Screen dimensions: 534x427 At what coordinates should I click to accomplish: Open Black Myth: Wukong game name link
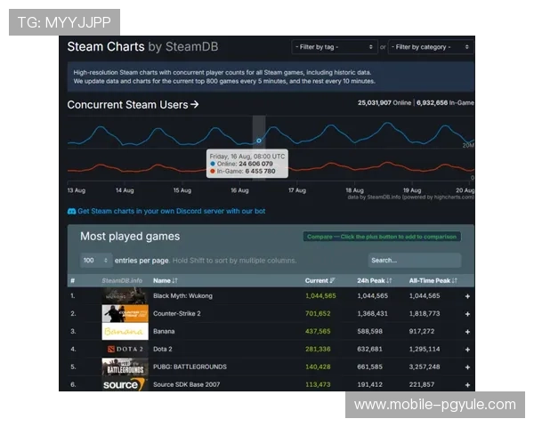[x=182, y=296]
